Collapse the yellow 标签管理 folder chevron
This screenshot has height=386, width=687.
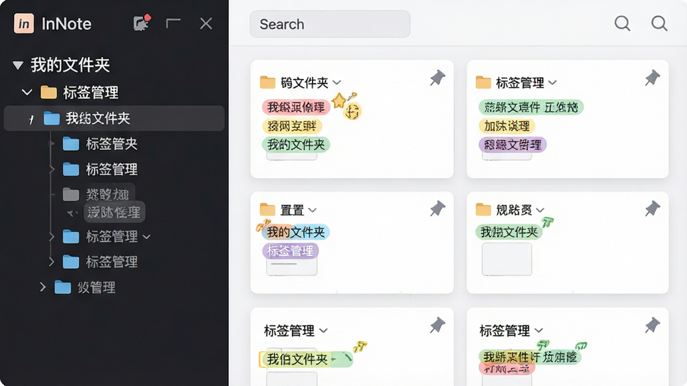click(27, 92)
